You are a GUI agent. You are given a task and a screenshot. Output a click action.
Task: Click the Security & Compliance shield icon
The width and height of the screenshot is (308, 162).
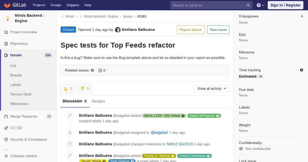[x=6, y=140]
